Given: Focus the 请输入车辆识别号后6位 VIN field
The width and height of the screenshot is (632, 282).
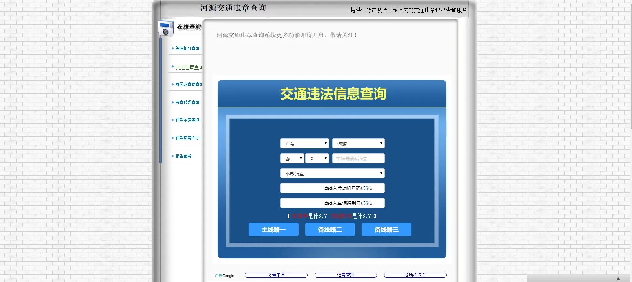Looking at the screenshot, I should (x=332, y=203).
